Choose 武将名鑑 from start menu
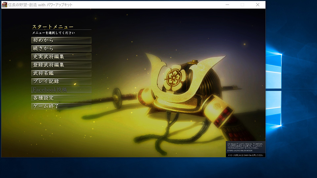The height and width of the screenshot is (178, 317). pos(61,73)
